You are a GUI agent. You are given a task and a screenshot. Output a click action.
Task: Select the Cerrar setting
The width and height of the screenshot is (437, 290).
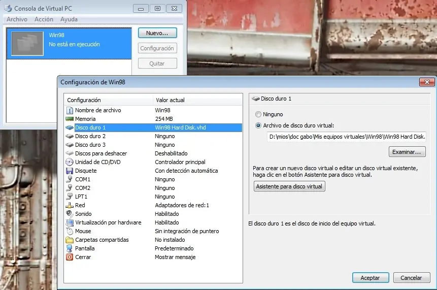(x=153, y=257)
